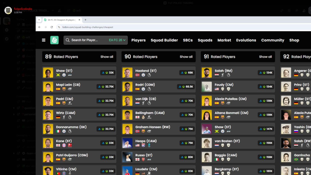Open Baggio (CAM) player entry
Image resolution: width=311 pixels, height=175 pixels.
point(238,157)
